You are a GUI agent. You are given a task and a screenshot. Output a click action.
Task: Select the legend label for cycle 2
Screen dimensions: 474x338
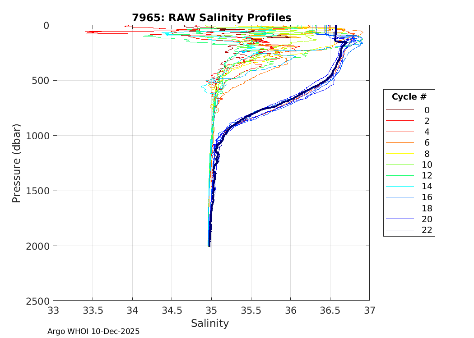point(427,121)
